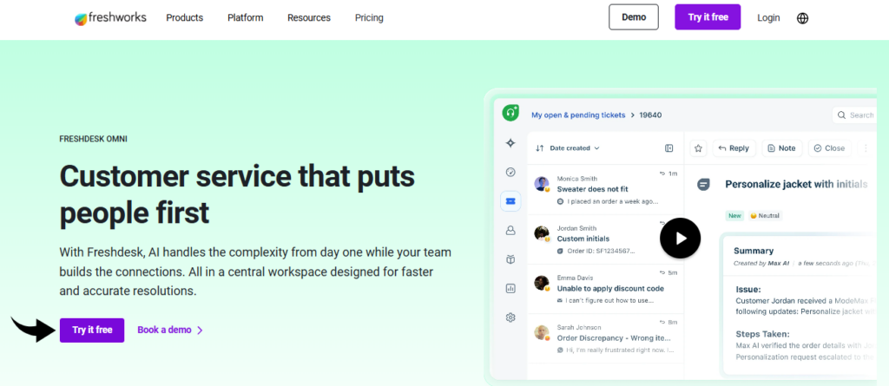Click Emma Davis's avatar
Image resolution: width=889 pixels, height=386 pixels.
pyautogui.click(x=542, y=283)
